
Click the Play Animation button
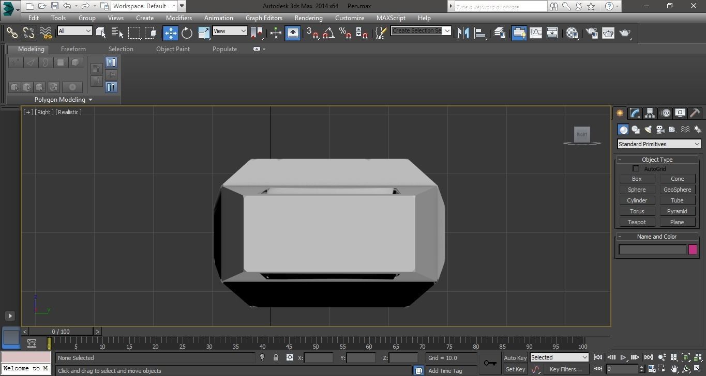pyautogui.click(x=623, y=357)
